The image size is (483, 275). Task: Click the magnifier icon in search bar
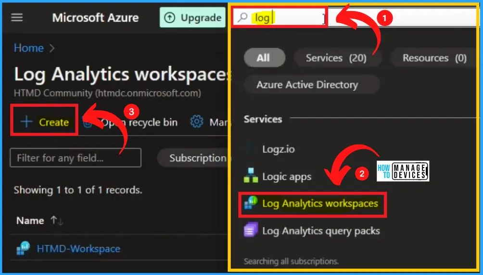[243, 17]
